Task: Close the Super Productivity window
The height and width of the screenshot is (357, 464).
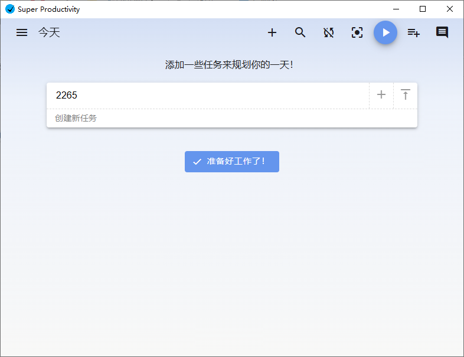Action: tap(450, 9)
